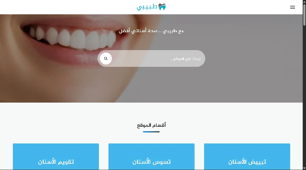
Task: Click the طبيبي logo text
Action: point(147,7)
